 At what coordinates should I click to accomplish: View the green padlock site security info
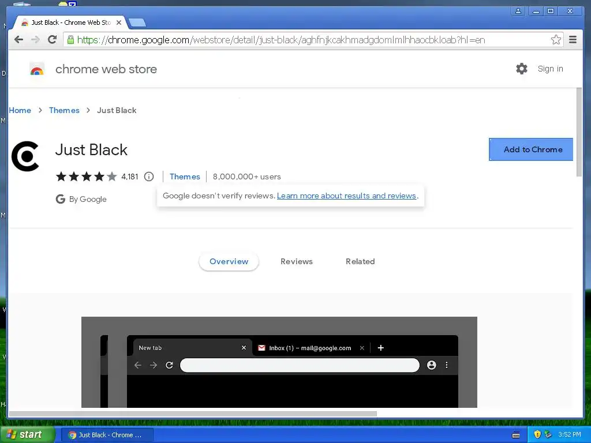pyautogui.click(x=70, y=40)
